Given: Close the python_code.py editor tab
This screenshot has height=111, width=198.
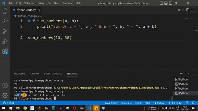Looking at the screenshot, I should 39,10.
